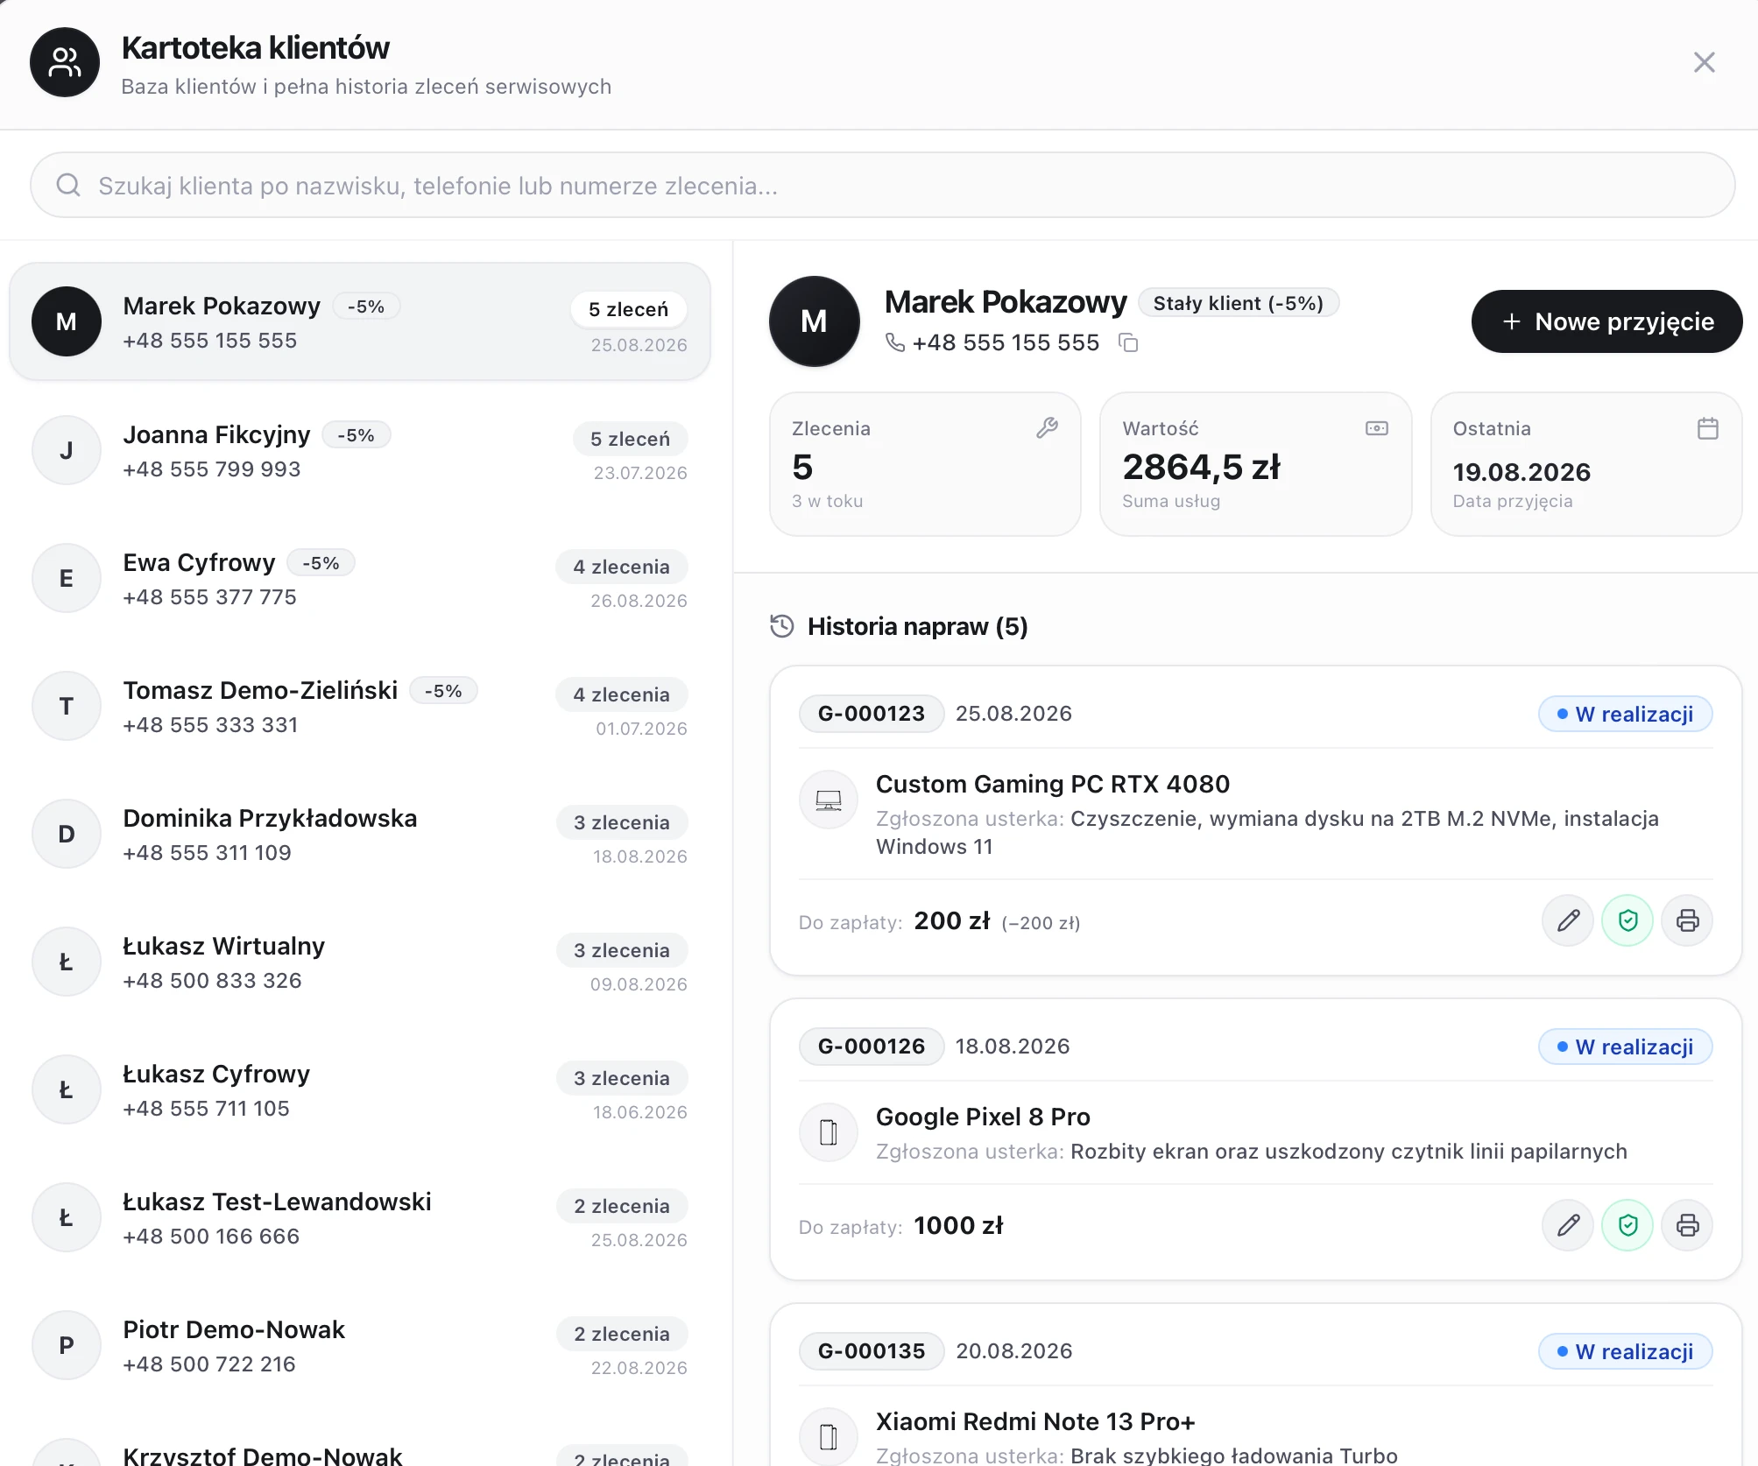
Task: Select client Piotr Demo-Nowak
Action: (359, 1345)
